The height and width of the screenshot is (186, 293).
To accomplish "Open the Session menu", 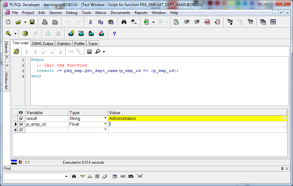I will point(55,13).
